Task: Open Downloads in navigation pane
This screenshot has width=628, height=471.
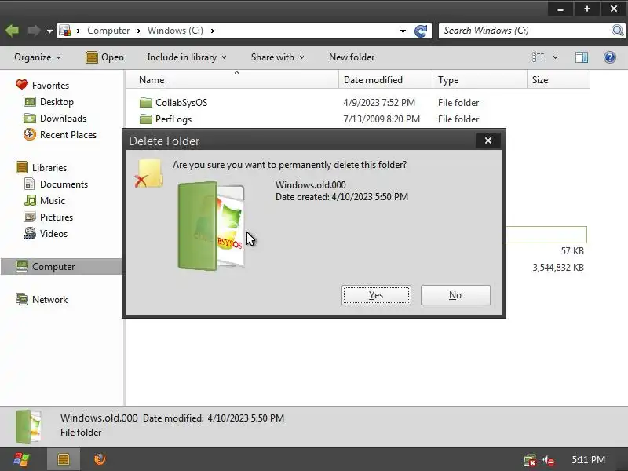Action: tap(63, 119)
